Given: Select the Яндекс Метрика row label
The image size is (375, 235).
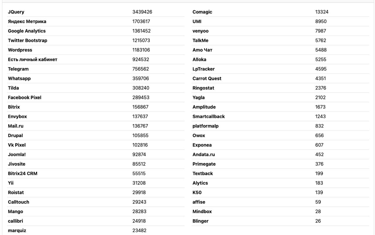Looking at the screenshot, I should [27, 21].
